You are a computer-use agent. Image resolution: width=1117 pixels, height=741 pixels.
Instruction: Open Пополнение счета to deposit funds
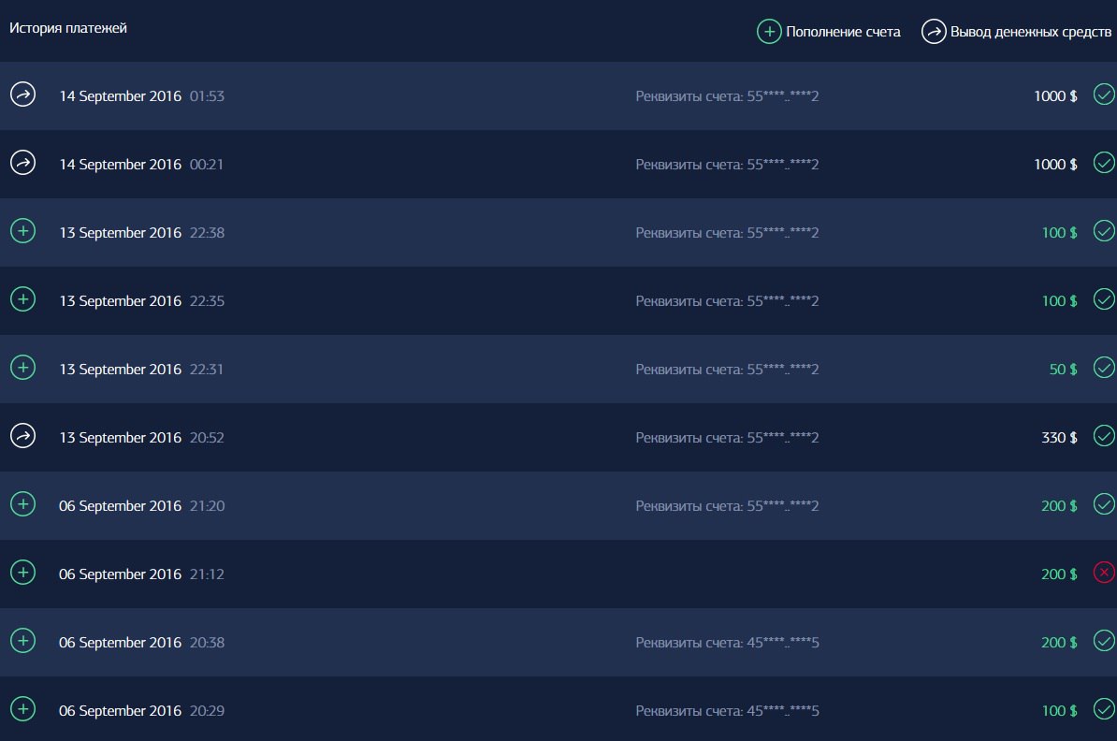(829, 32)
